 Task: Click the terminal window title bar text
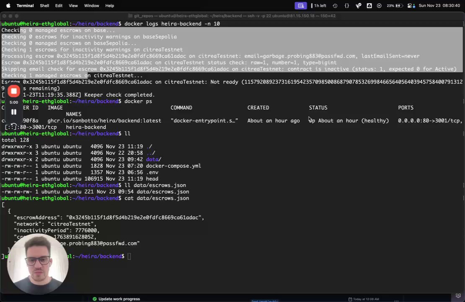pyautogui.click(x=235, y=16)
